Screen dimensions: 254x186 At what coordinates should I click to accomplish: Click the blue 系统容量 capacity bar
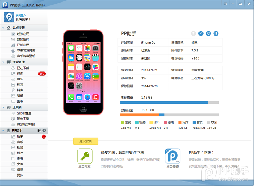click(x=164, y=103)
